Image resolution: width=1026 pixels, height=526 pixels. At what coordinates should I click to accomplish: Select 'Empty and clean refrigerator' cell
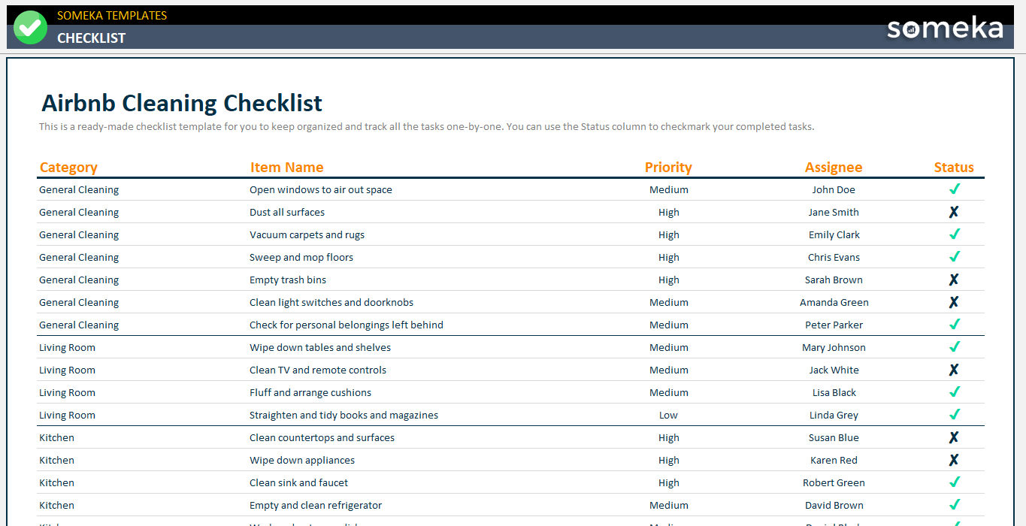click(316, 506)
